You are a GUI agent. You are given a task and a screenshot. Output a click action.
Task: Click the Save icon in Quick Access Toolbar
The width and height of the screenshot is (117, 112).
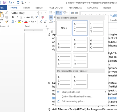[5, 3]
